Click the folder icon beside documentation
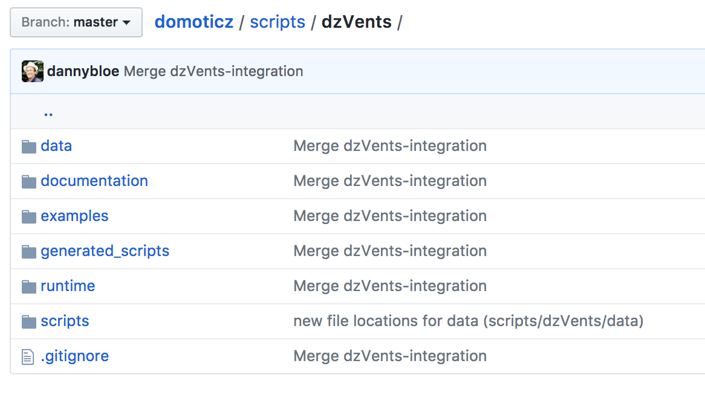 coord(28,182)
